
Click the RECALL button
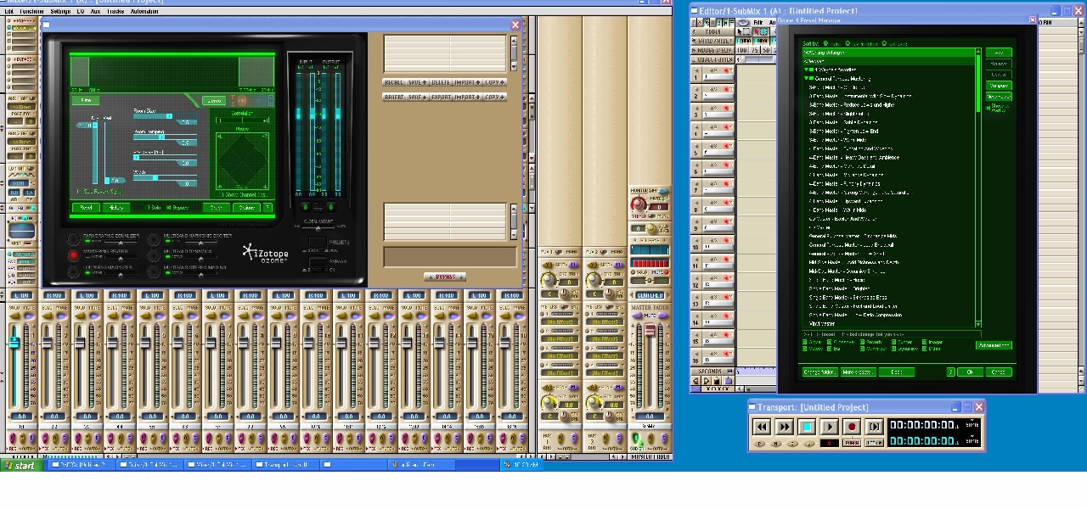click(x=394, y=82)
